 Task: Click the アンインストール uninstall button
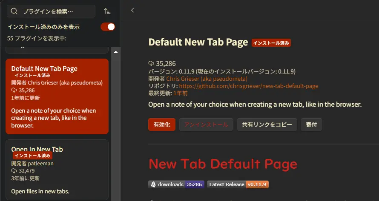(206, 125)
